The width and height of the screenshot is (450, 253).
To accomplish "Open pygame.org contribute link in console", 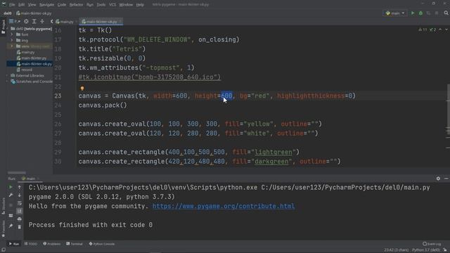I will coord(224,206).
